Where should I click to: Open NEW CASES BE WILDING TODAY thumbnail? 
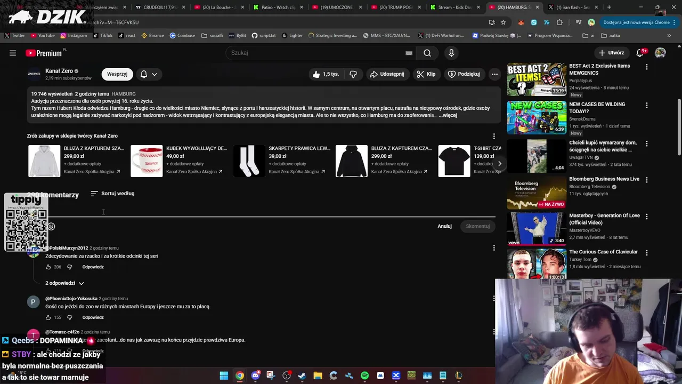537,117
